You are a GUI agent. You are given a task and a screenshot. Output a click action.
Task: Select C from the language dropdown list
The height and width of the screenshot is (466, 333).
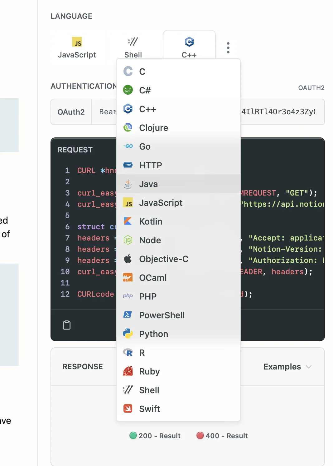click(x=178, y=72)
